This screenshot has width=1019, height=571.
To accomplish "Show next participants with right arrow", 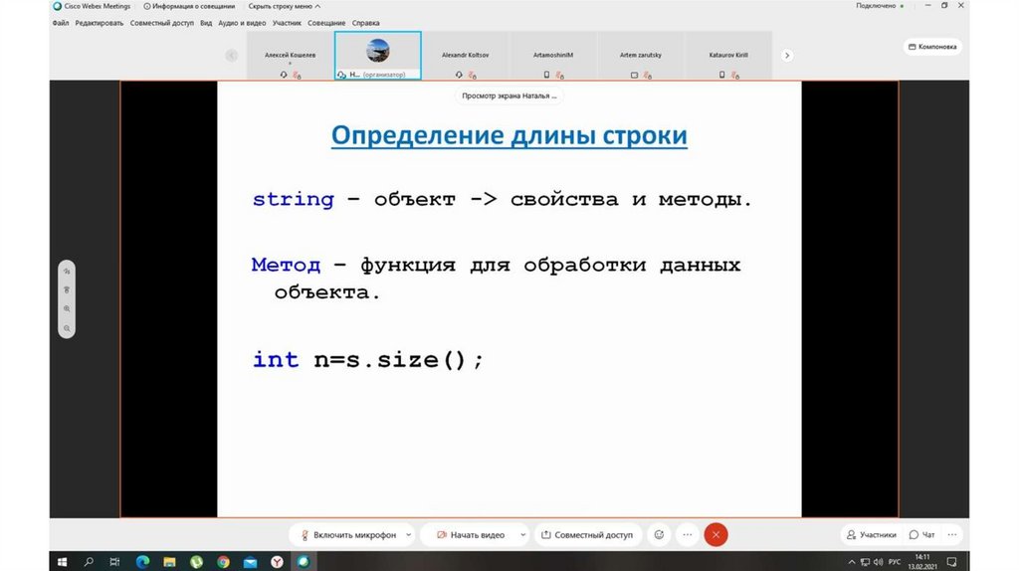I will point(787,56).
